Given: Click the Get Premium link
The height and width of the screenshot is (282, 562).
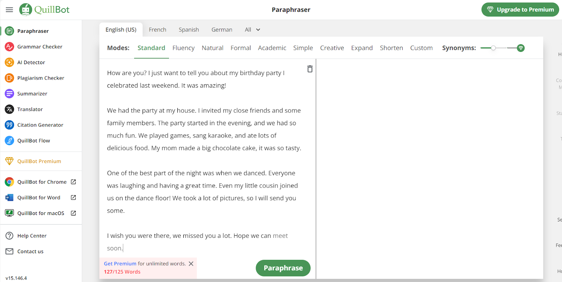Looking at the screenshot, I should (120, 264).
